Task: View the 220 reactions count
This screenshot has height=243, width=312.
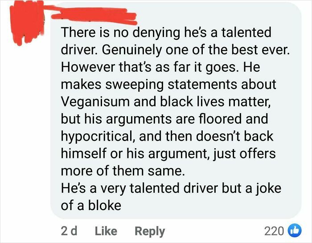Action: pyautogui.click(x=274, y=231)
